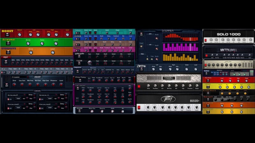Click the Dual amp Drive knob
This screenshot has height=143, width=255.
coord(148,86)
